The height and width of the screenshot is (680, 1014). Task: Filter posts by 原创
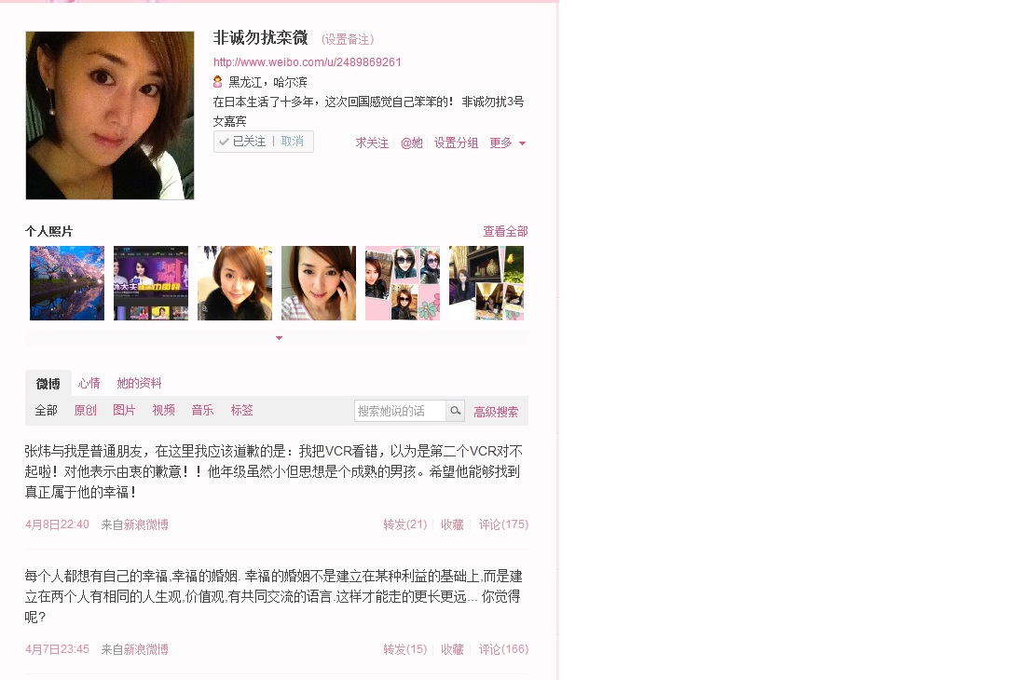(x=86, y=411)
